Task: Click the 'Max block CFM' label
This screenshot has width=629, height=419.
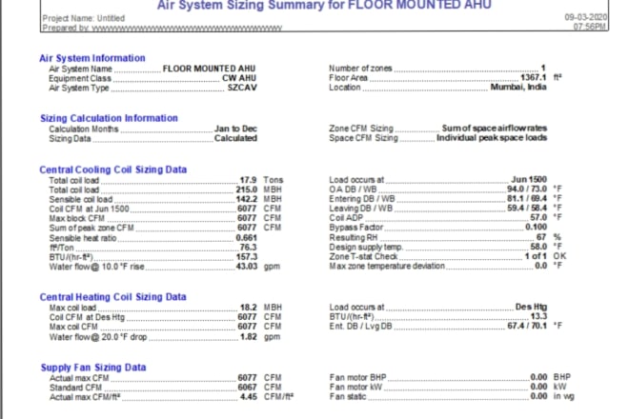Action: tap(76, 218)
